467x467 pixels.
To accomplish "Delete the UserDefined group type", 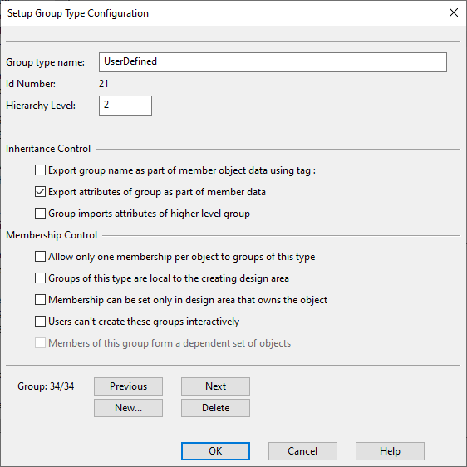I will (215, 408).
